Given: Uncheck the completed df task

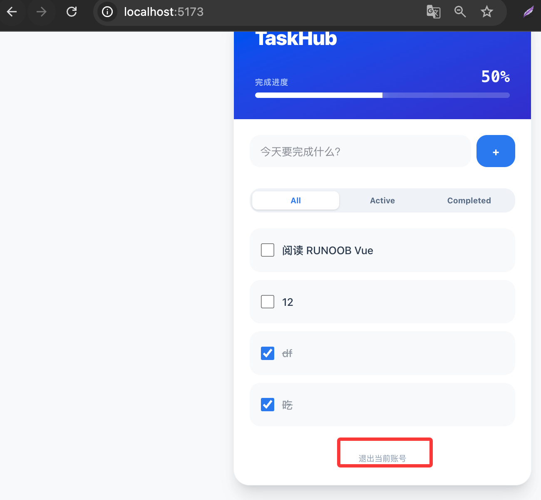Looking at the screenshot, I should [268, 353].
